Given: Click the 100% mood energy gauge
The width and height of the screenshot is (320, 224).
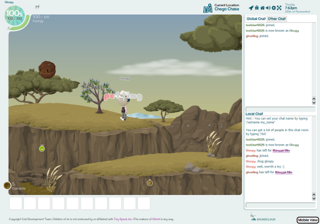Looking at the screenshot, I should (15, 16).
